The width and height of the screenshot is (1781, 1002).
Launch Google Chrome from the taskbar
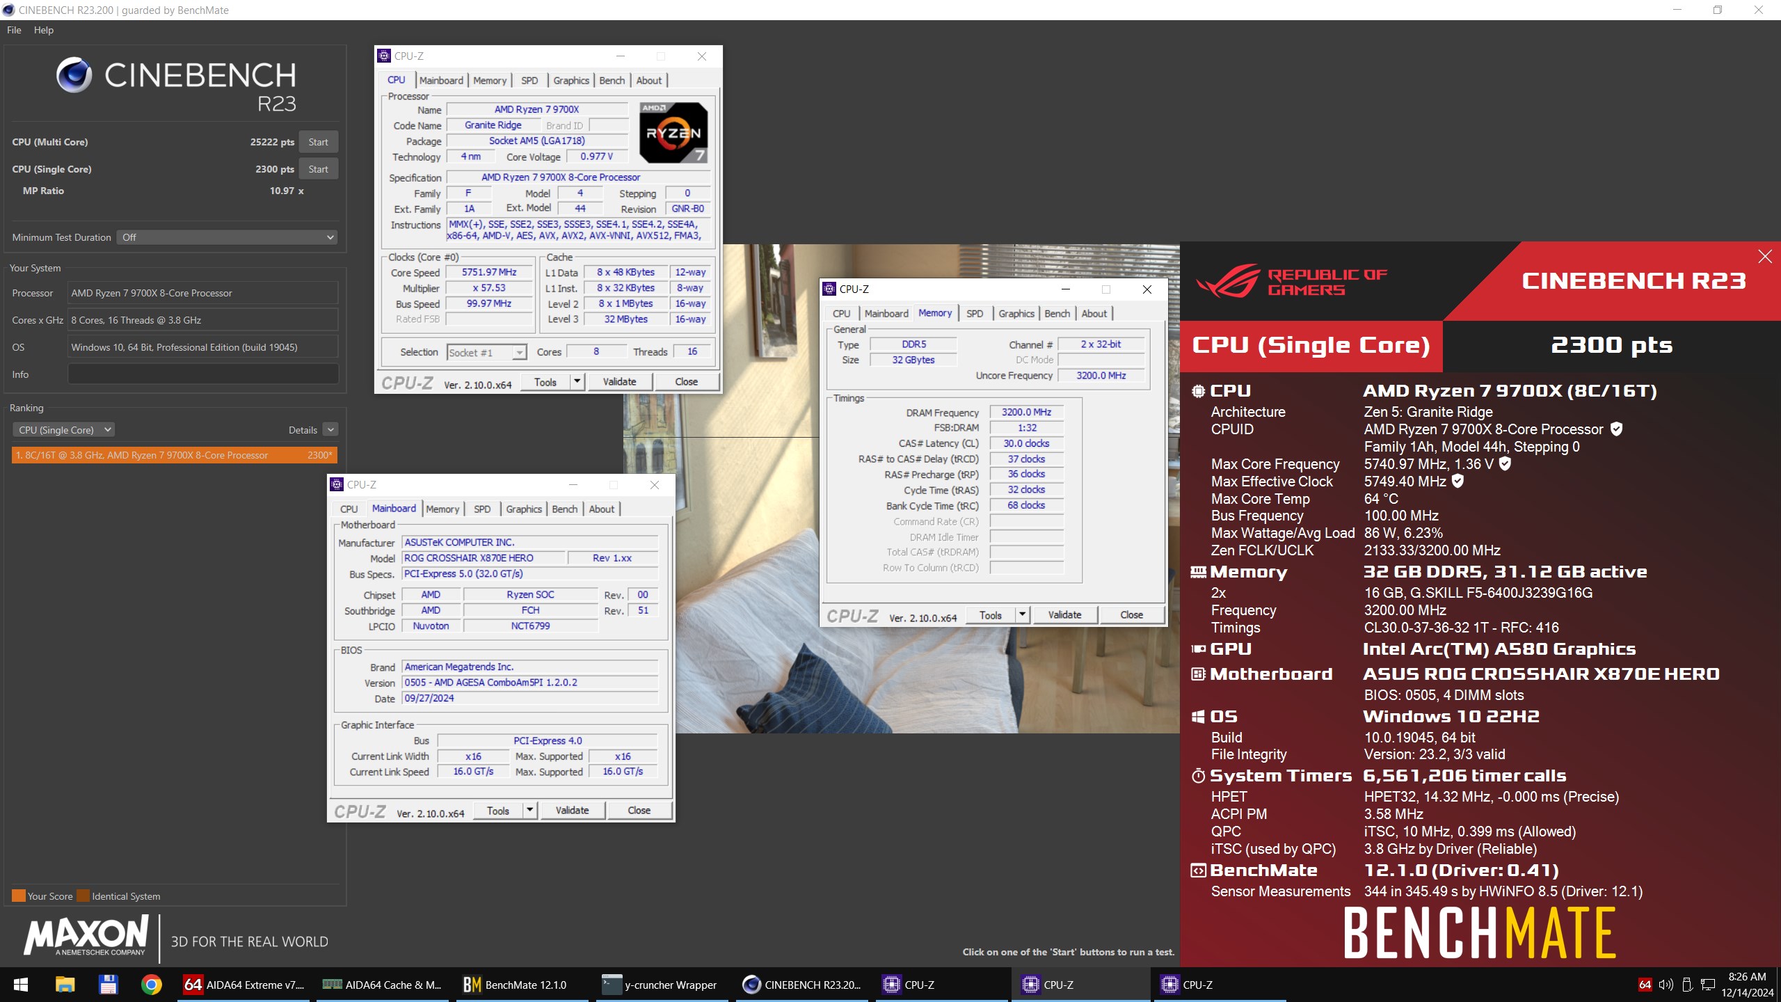(152, 985)
